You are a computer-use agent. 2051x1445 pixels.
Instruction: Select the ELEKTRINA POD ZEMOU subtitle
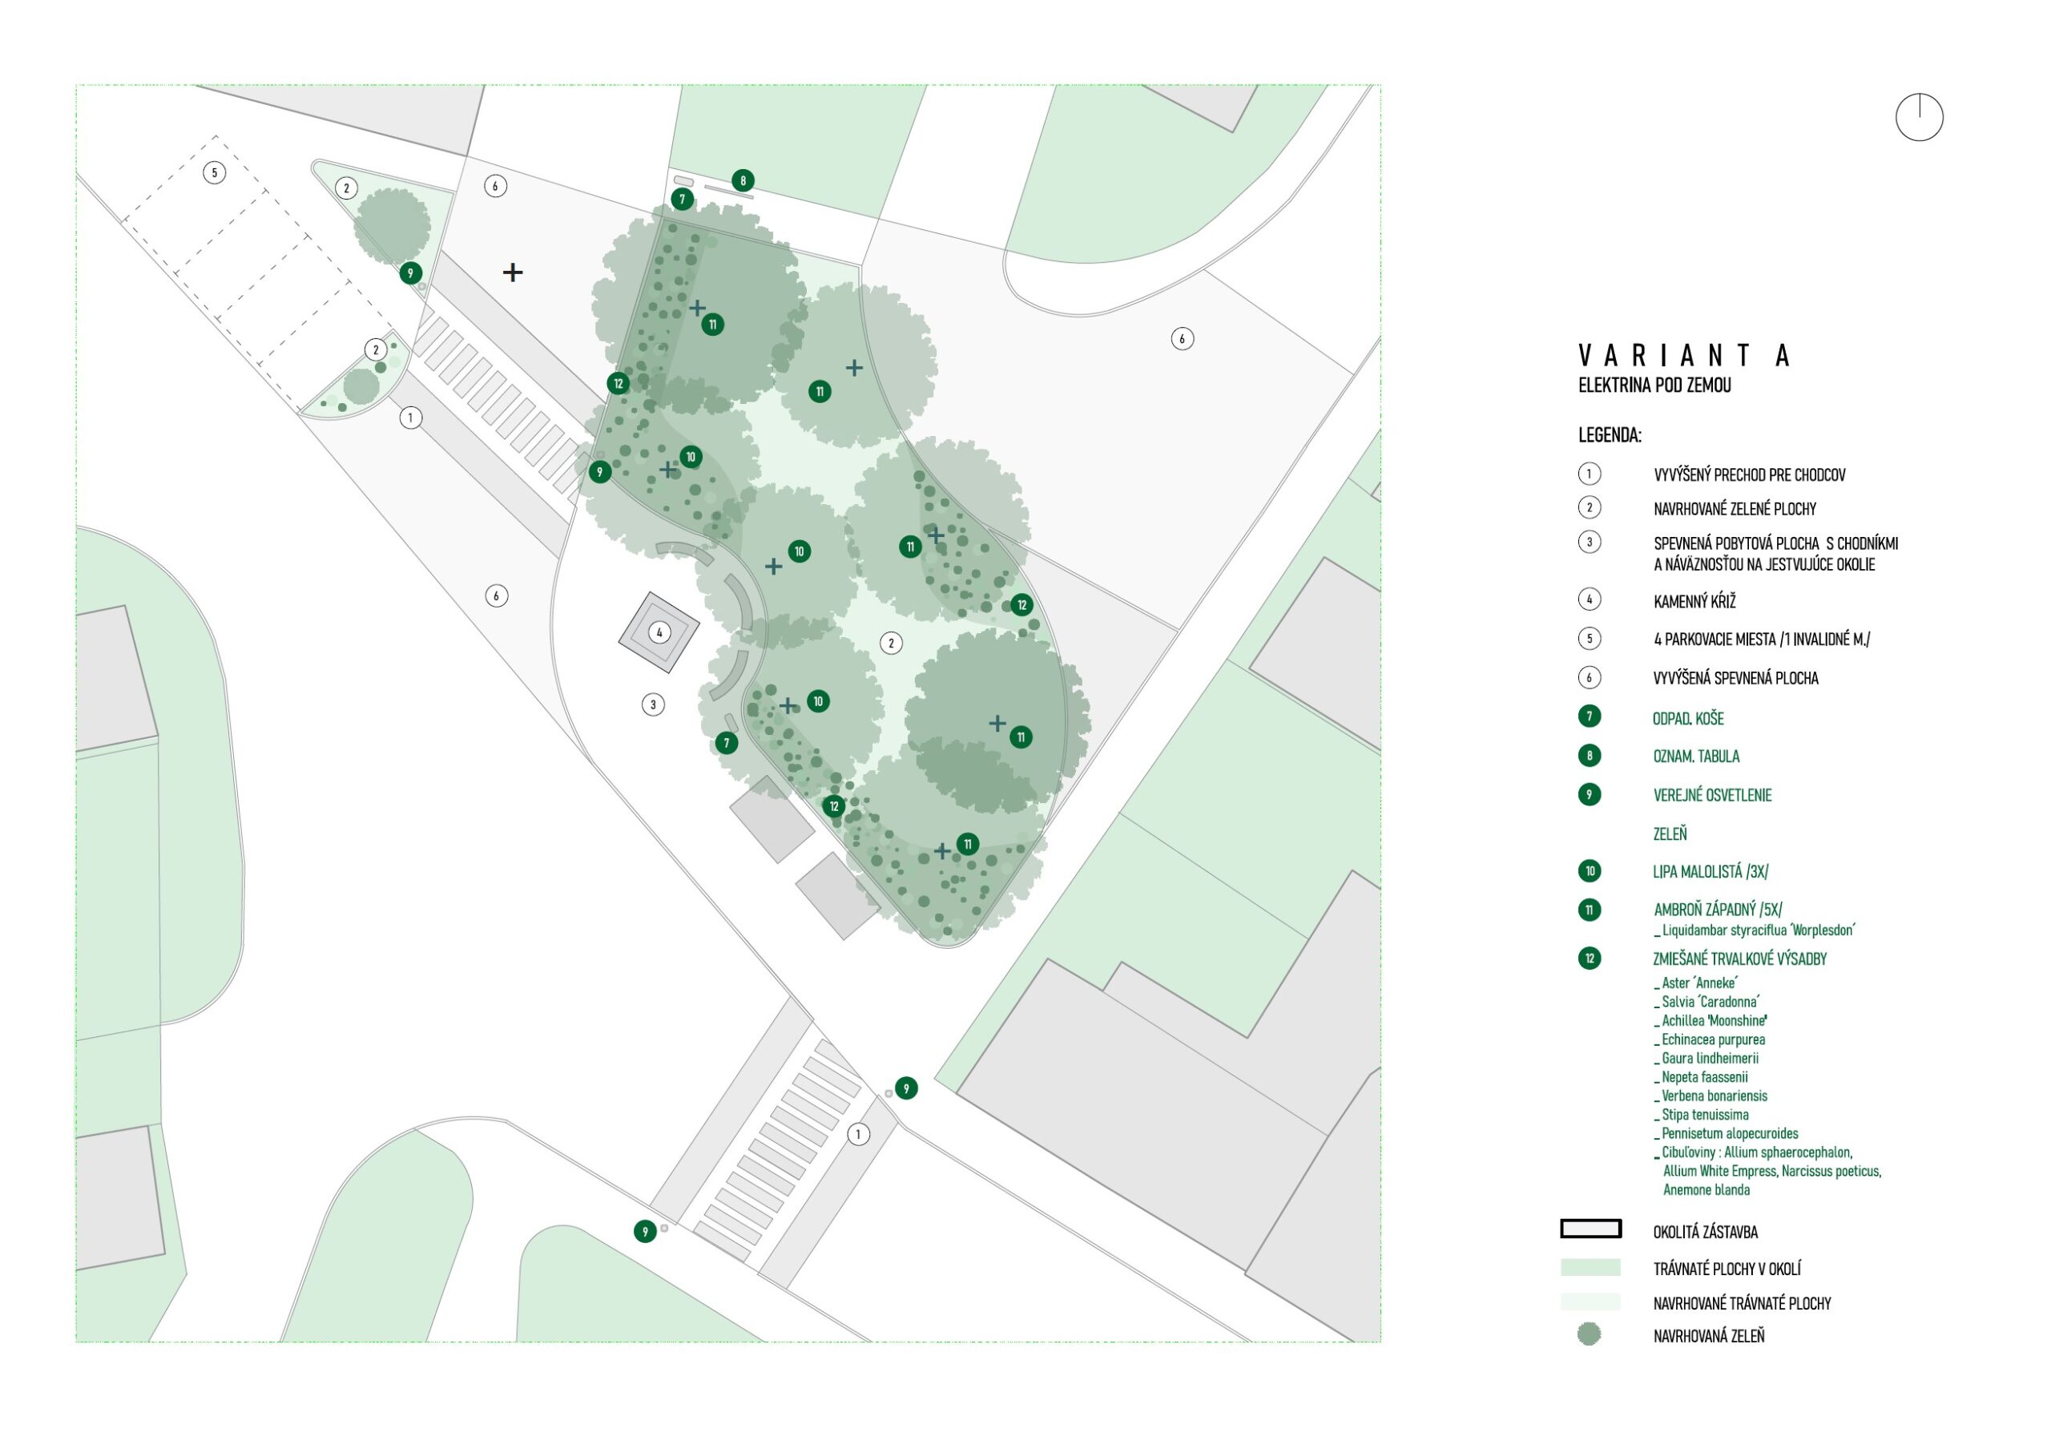[1654, 385]
